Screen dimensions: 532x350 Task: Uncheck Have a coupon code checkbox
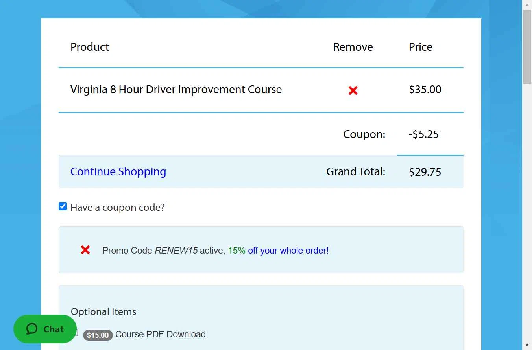[x=63, y=206]
